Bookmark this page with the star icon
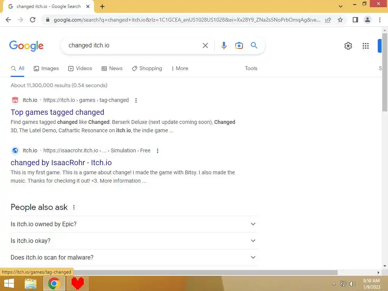 [x=340, y=20]
